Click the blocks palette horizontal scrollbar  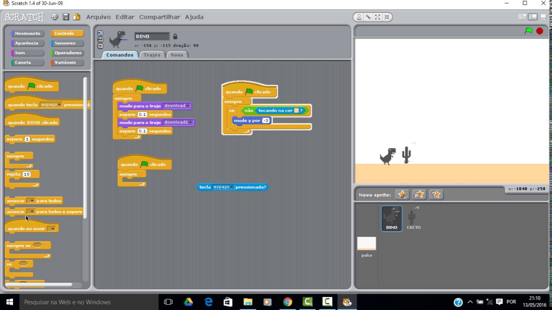(38, 284)
